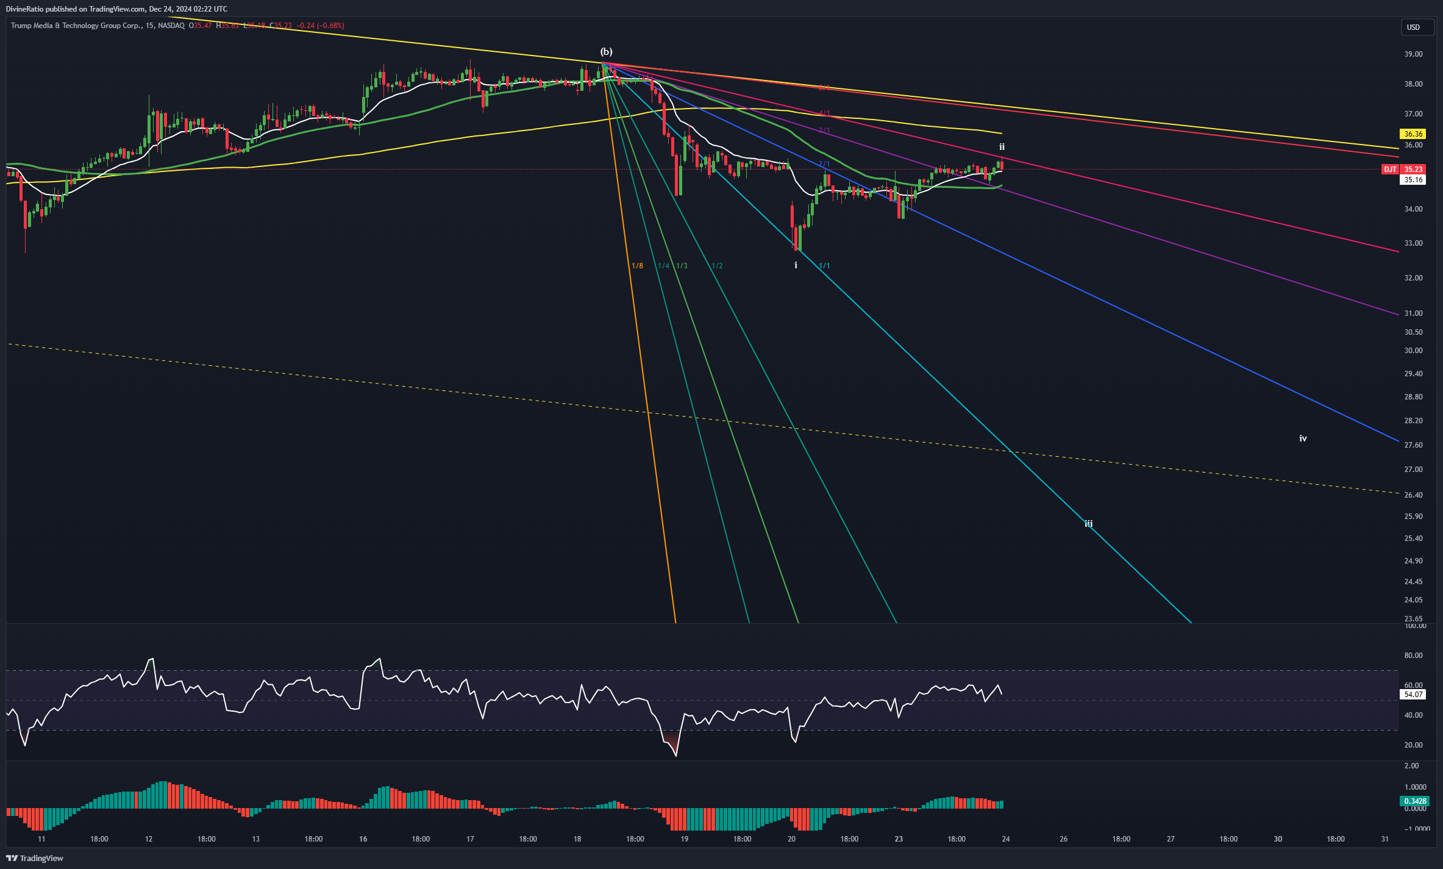Viewport: 1443px width, 869px height.
Task: Select the DJT ticker price tag
Action: (1390, 170)
